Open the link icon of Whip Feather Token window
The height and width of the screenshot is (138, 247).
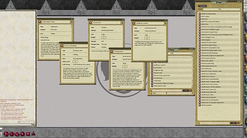[x=40, y=22]
